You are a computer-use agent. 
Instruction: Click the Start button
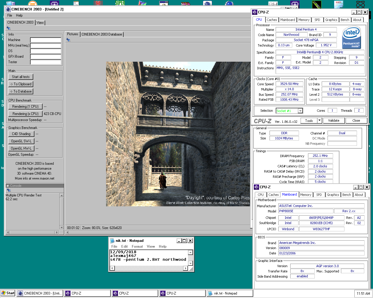pyautogui.click(x=8, y=293)
